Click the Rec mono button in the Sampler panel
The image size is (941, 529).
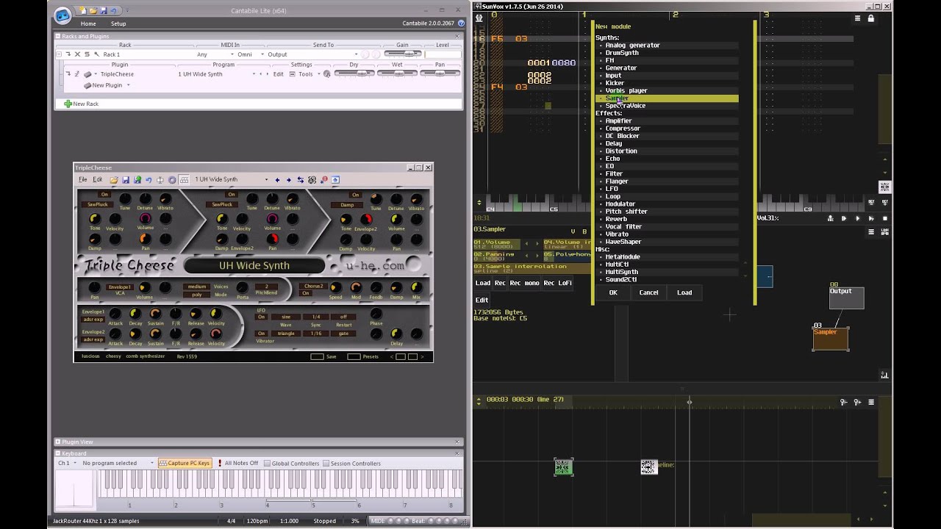pyautogui.click(x=525, y=283)
